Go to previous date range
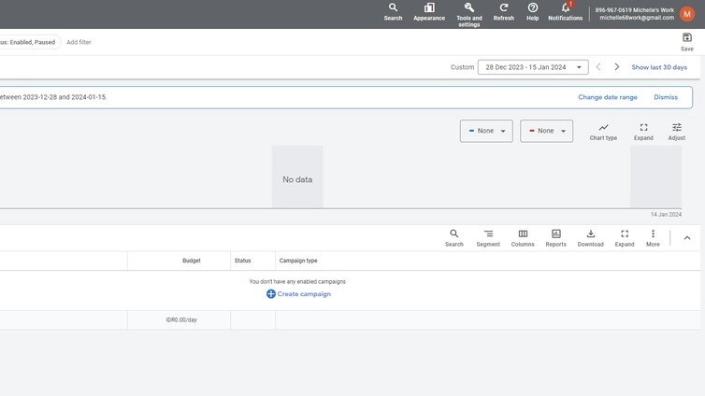This screenshot has height=396, width=705. tap(598, 67)
